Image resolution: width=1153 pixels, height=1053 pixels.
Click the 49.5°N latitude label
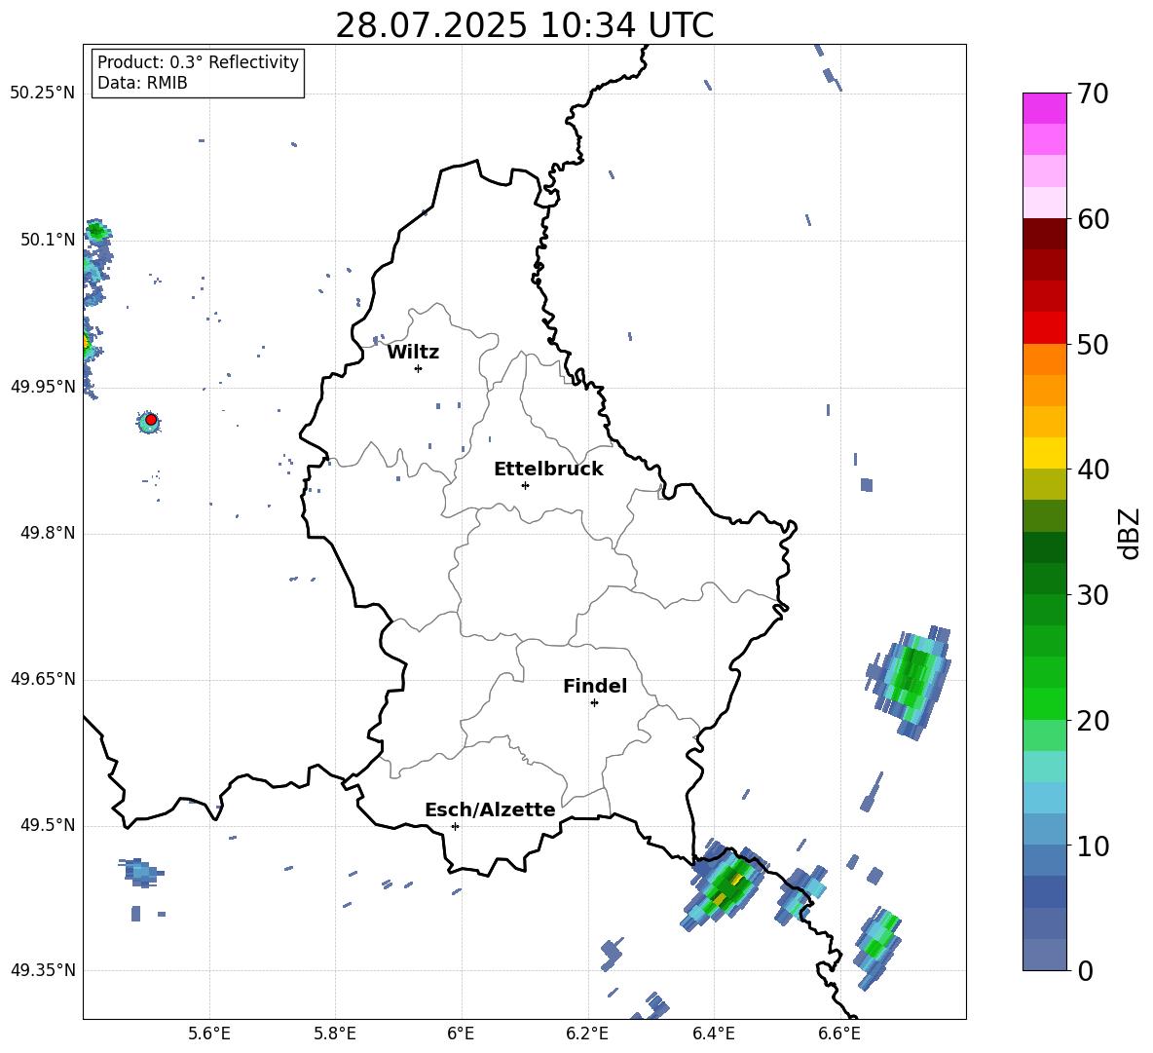tap(48, 825)
